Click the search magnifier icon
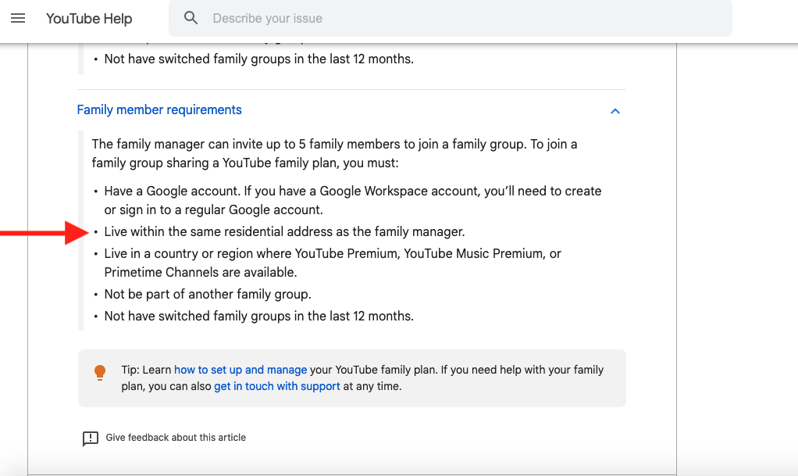This screenshot has height=476, width=798. (x=191, y=18)
